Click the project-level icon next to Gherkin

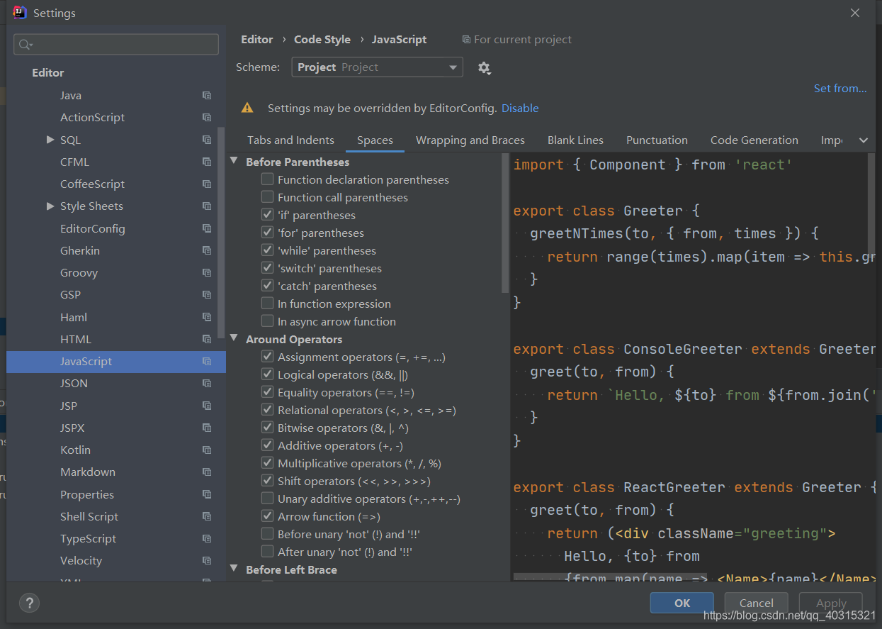(x=207, y=251)
